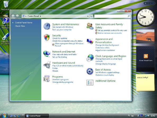Click the Switch between windows quick launch icon
157x118 pixels.
[15, 116]
